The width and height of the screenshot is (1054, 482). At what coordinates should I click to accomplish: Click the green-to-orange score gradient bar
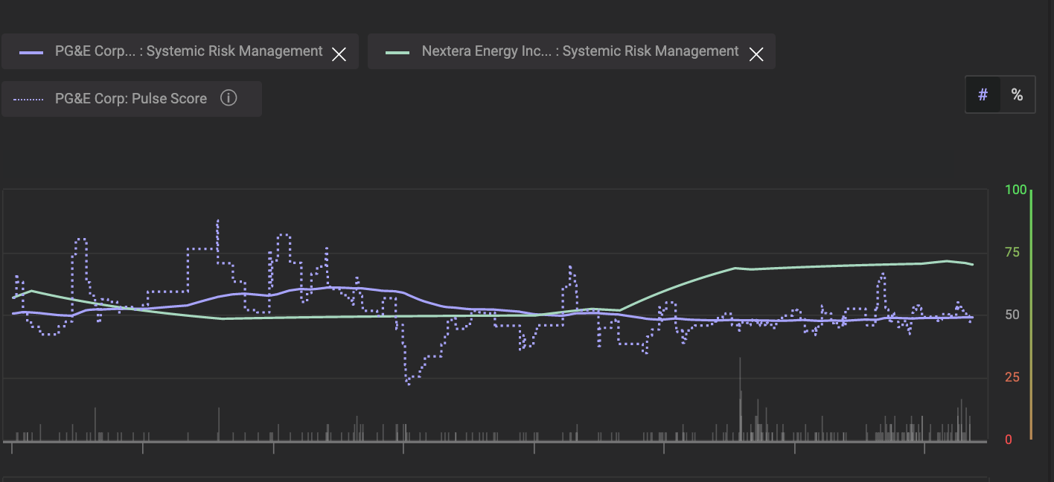tap(1031, 315)
